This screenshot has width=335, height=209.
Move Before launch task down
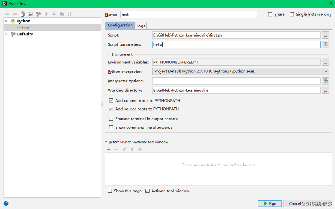coord(140,149)
